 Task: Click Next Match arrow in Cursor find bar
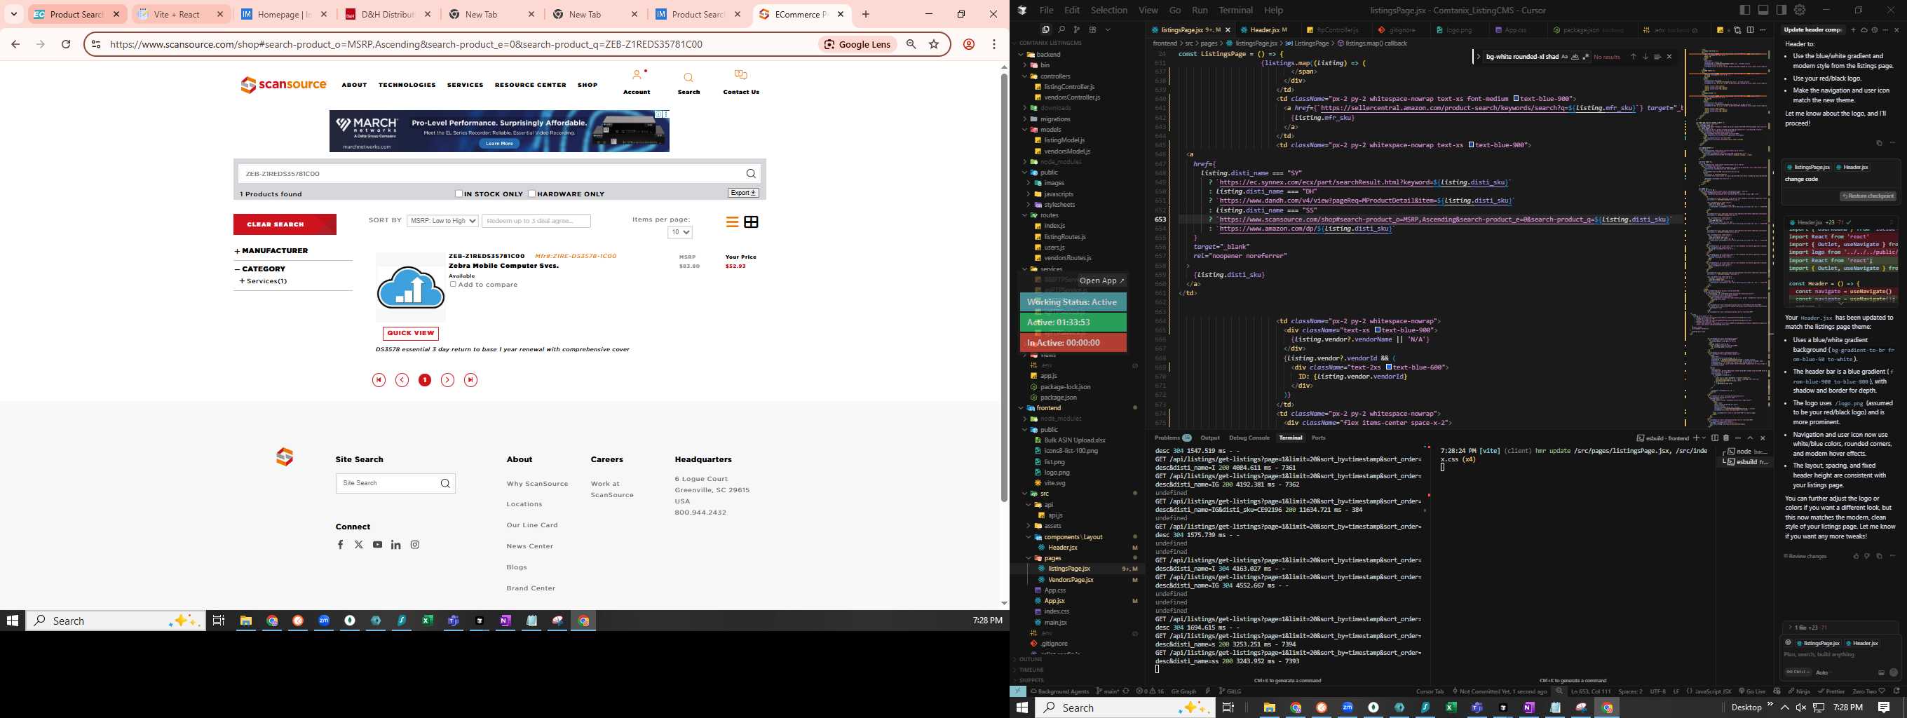tap(1645, 57)
